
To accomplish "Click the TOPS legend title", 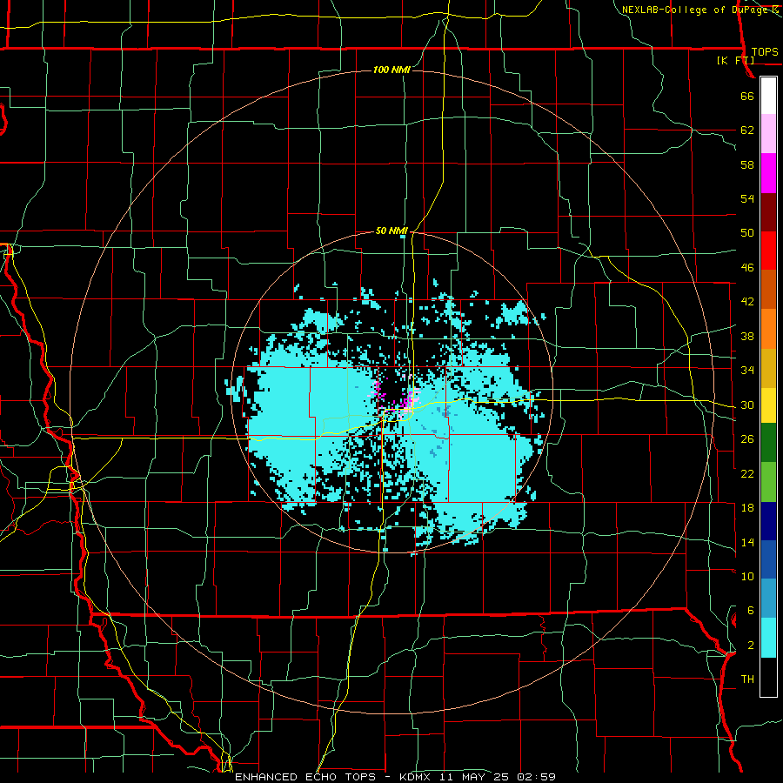I will 765,51.
